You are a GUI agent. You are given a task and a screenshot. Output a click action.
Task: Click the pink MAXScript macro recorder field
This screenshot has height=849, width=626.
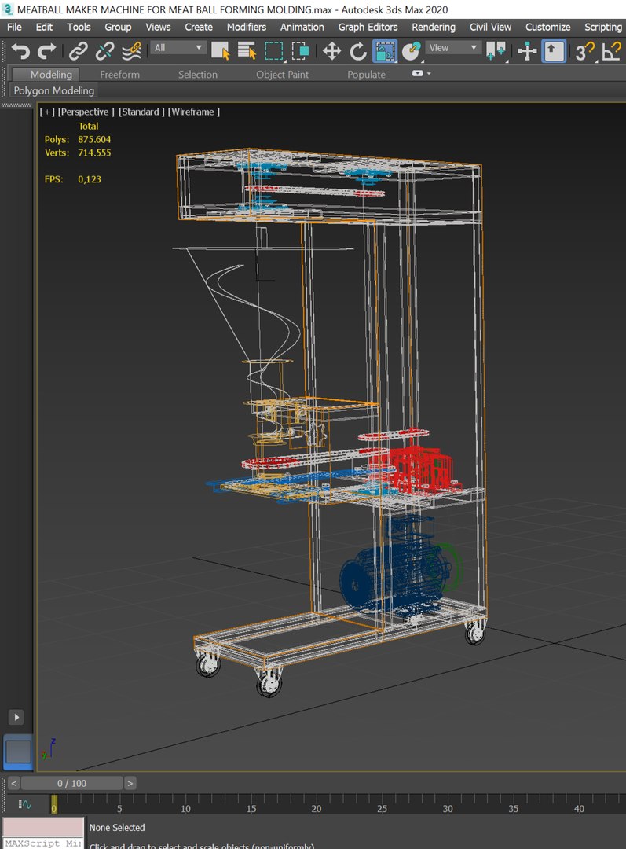tap(43, 827)
